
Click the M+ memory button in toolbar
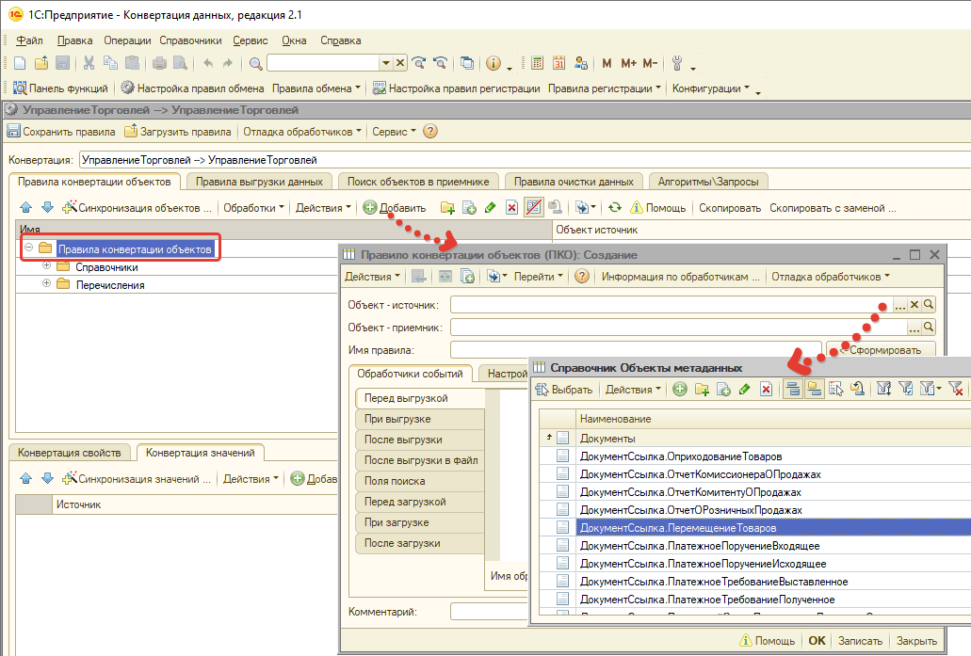pos(628,63)
